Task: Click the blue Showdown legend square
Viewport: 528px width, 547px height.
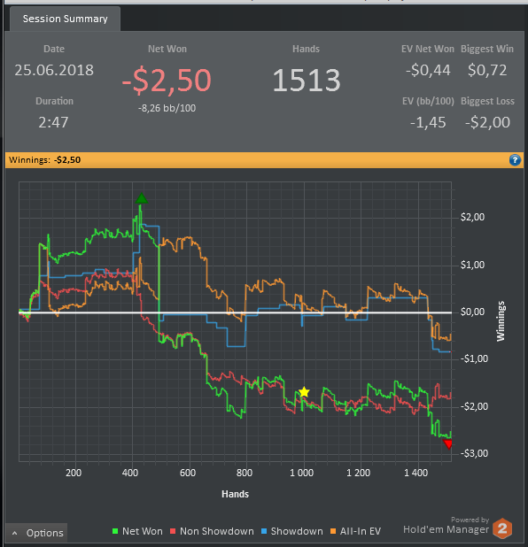Action: pyautogui.click(x=264, y=531)
